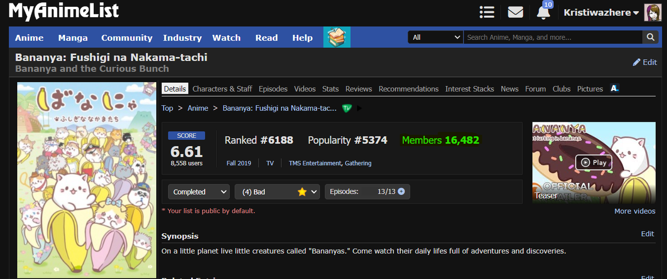Open the search category All dropdown

tap(435, 37)
